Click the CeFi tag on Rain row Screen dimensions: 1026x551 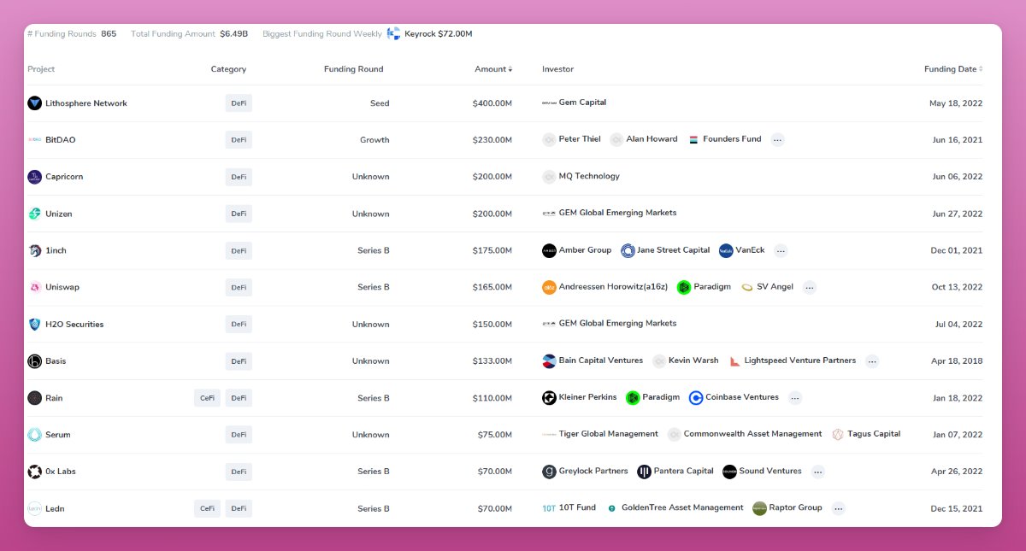pos(207,398)
